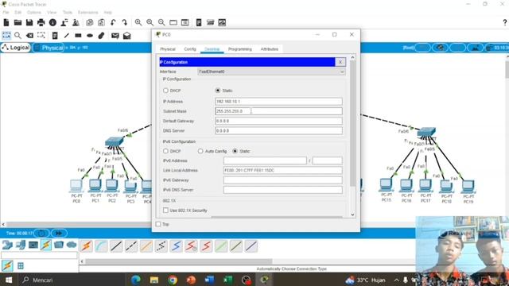Switch to the Config tab of PC0
The image size is (509, 286).
pyautogui.click(x=190, y=49)
